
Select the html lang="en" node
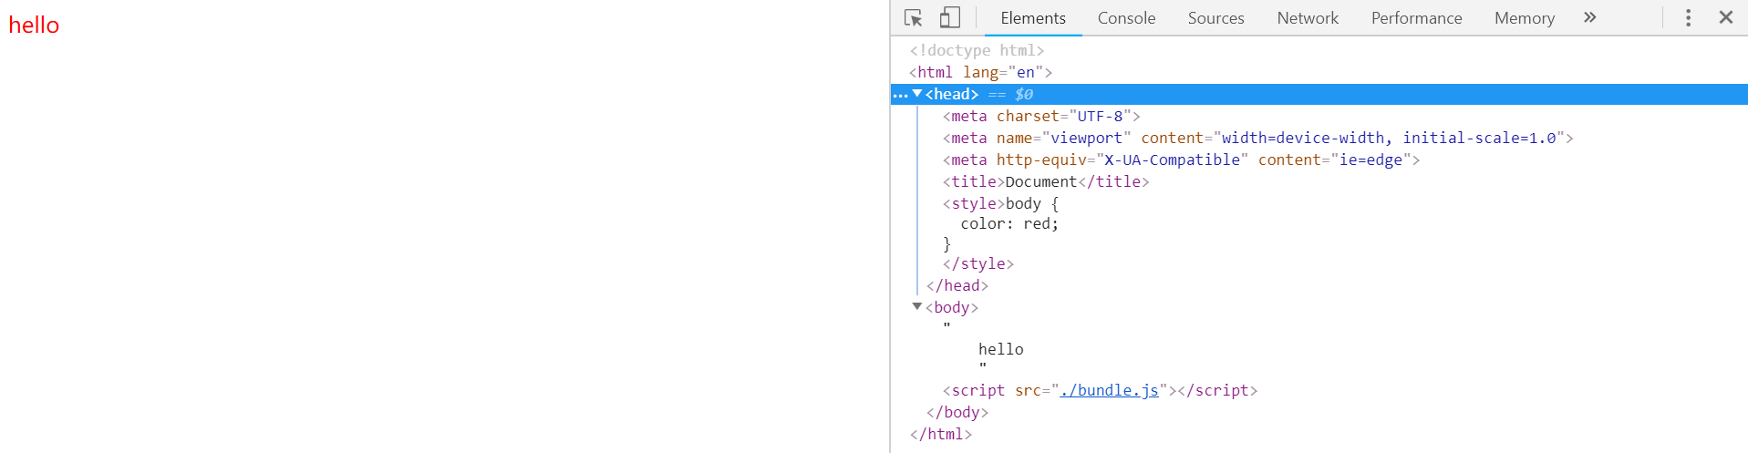point(980,72)
